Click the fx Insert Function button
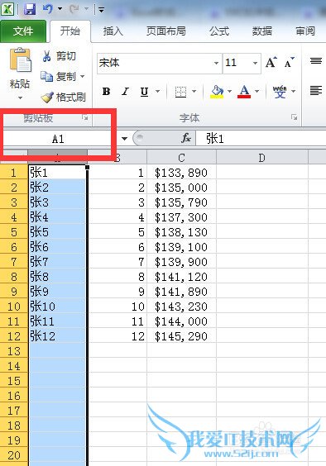 (x=186, y=138)
